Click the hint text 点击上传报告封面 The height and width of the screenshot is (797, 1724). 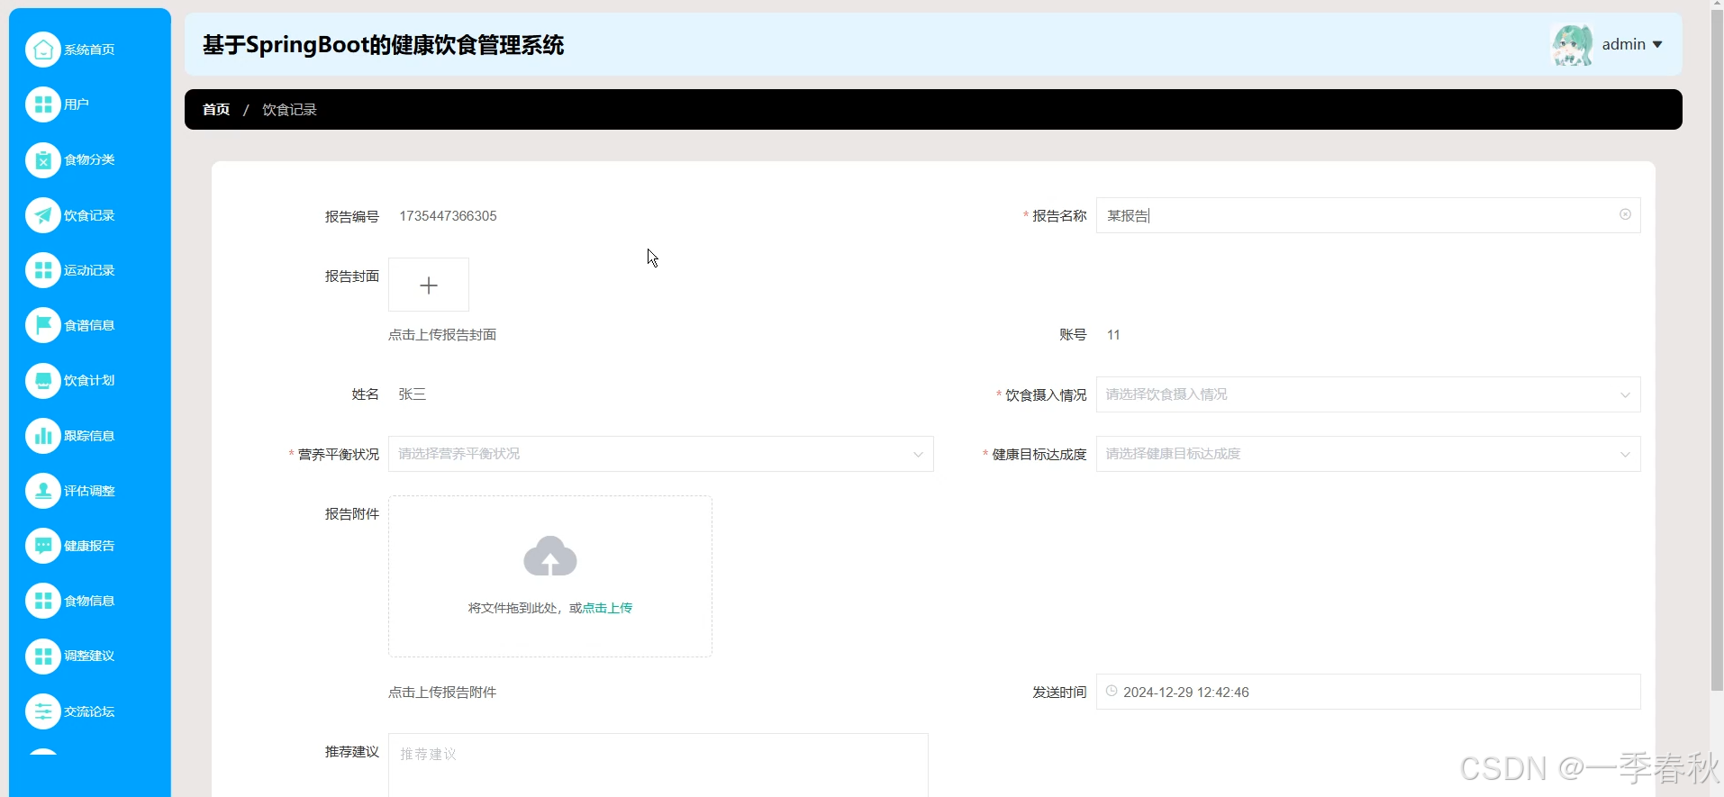click(x=442, y=335)
